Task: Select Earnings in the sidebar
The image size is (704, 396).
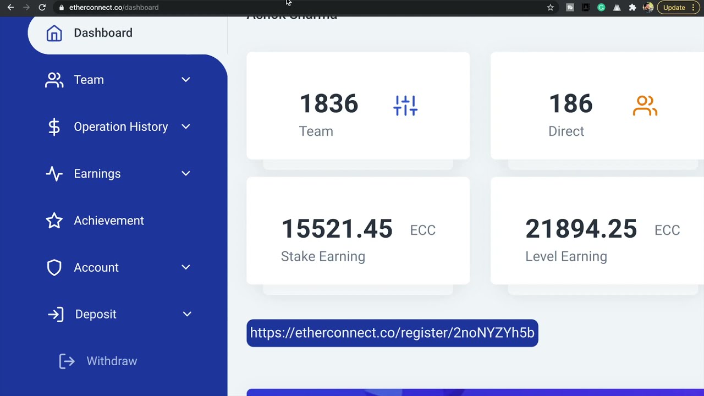Action: (97, 174)
